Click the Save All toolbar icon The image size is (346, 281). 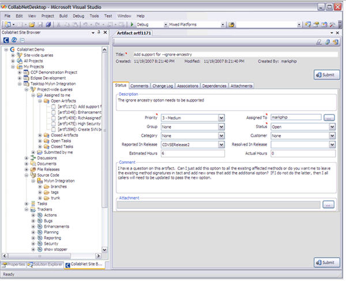coord(48,24)
